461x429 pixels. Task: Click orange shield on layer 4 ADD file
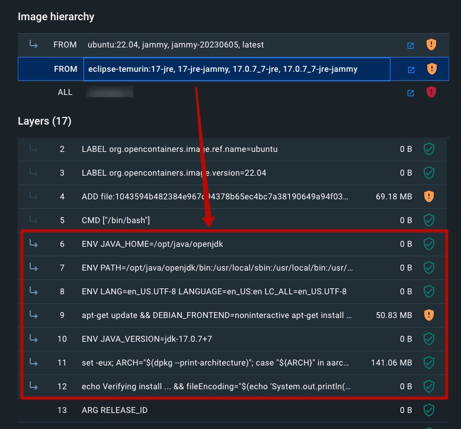(429, 196)
